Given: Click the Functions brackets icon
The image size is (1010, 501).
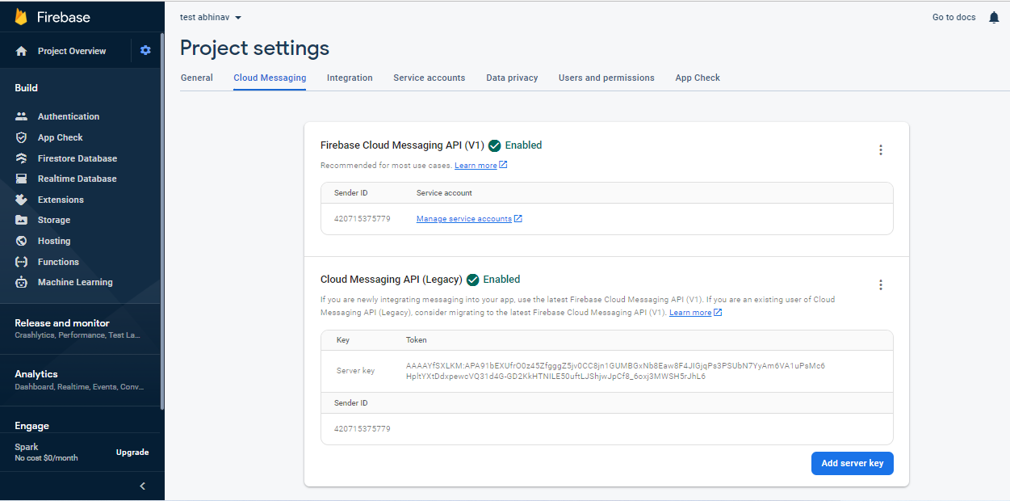Looking at the screenshot, I should click(x=22, y=262).
